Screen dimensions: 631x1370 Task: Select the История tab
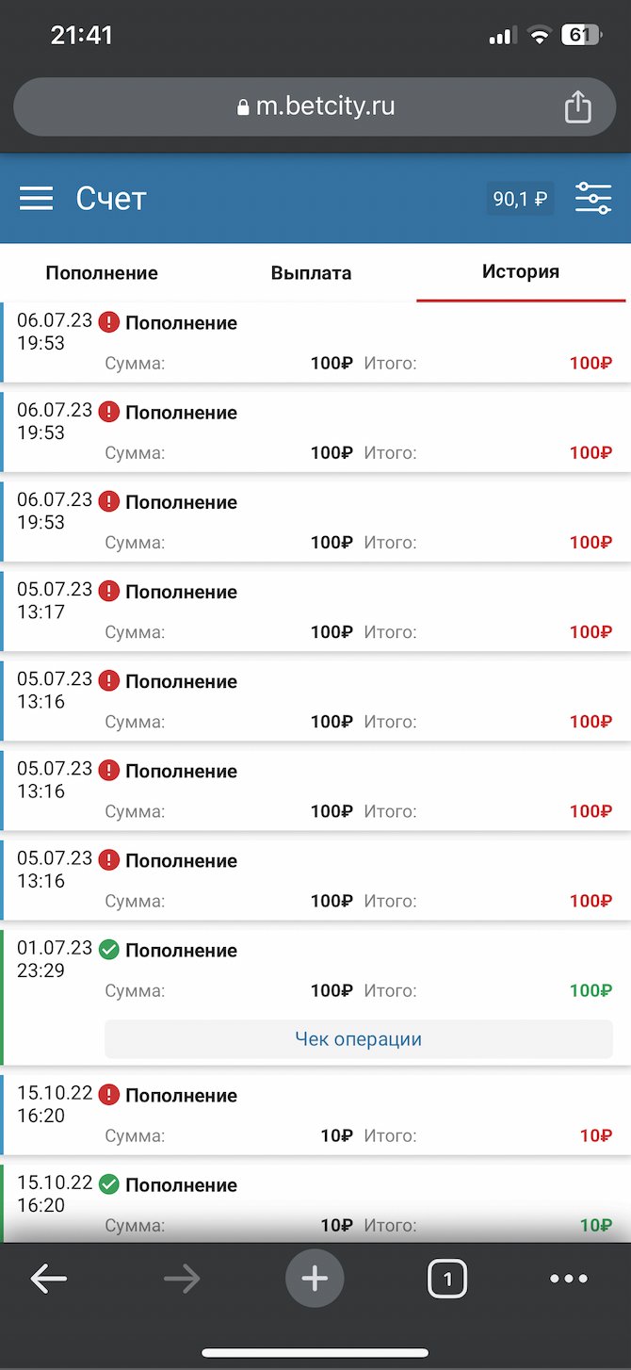521,272
